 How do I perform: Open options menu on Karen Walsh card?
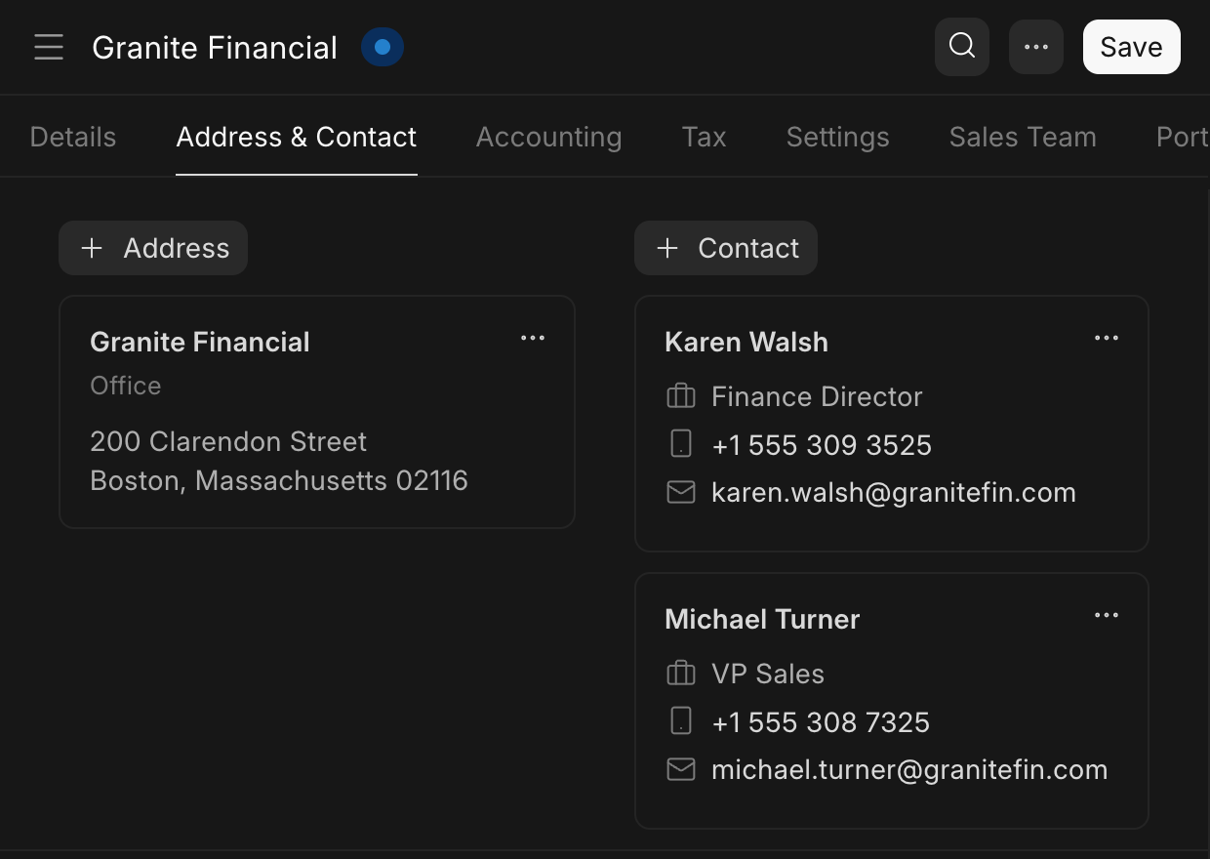click(1107, 339)
